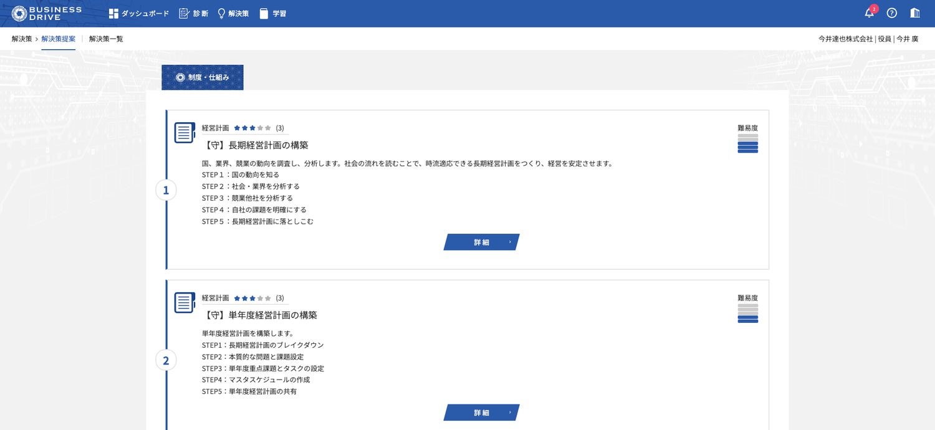Click the star rating of 長期経営計画

pos(252,128)
